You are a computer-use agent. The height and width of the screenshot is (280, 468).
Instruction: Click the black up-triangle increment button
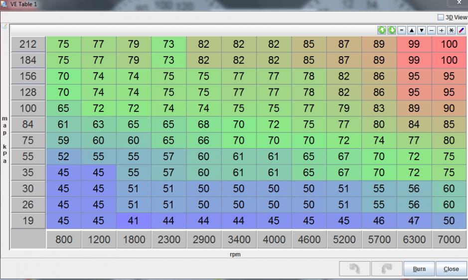(412, 30)
